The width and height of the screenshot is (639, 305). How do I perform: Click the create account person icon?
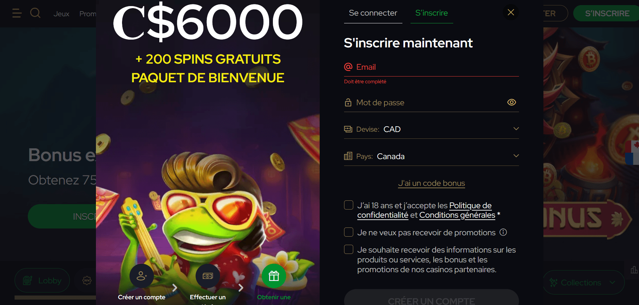pos(142,276)
